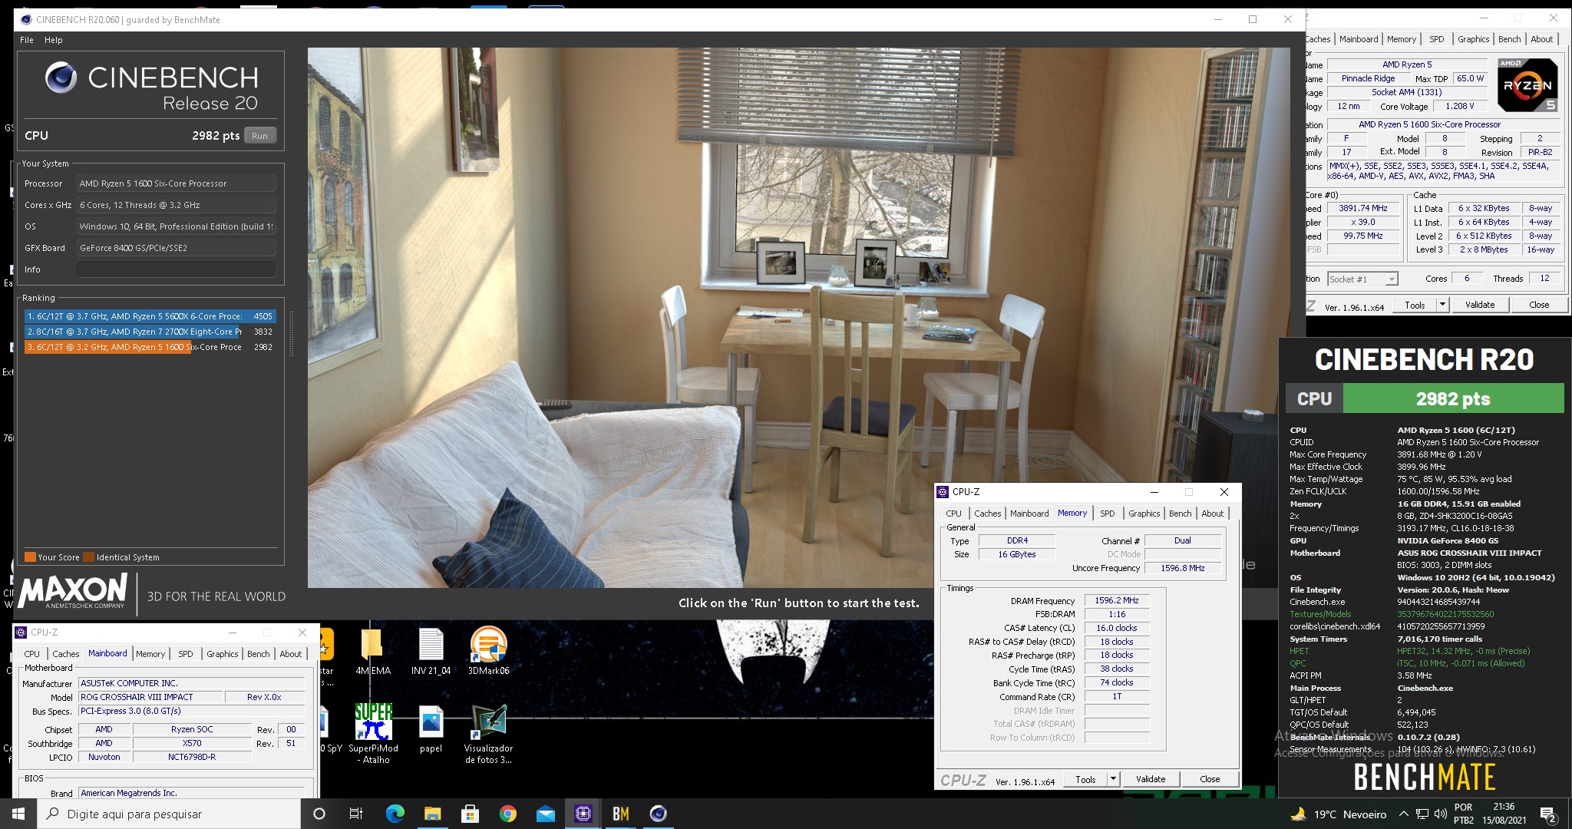1572x829 pixels.
Task: Launch Google Chrome from the taskbar
Action: pyautogui.click(x=507, y=814)
